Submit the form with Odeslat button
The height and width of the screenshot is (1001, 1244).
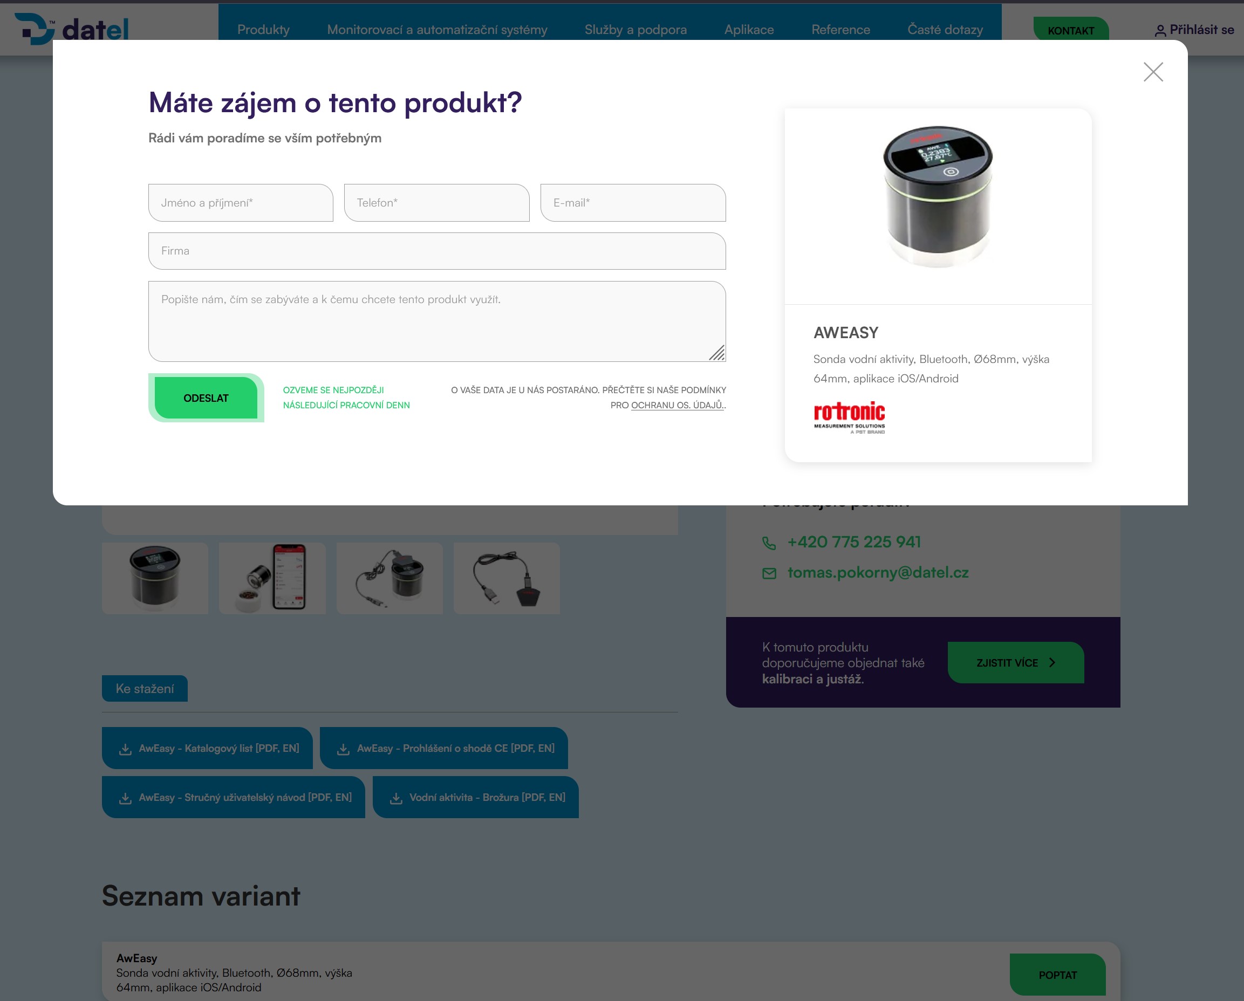[206, 398]
